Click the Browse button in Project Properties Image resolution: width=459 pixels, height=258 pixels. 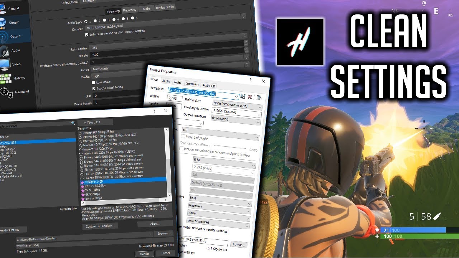tap(238, 244)
